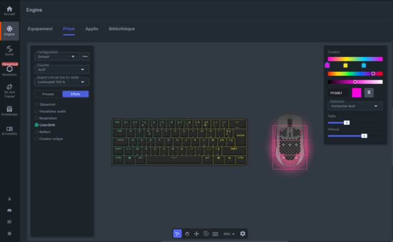Select the Couleur unique effect

point(36,139)
